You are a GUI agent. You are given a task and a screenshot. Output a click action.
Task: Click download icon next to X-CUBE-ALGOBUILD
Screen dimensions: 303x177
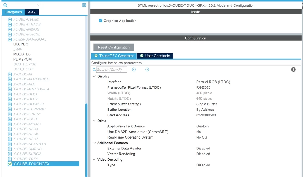(10, 79)
